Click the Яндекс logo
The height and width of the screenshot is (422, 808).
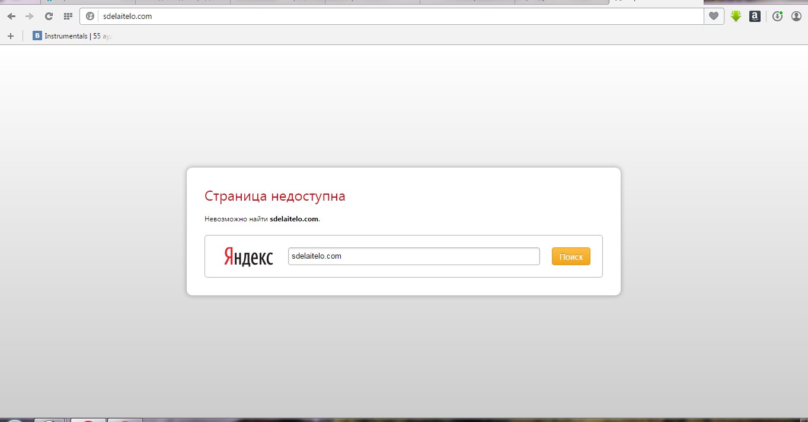pyautogui.click(x=248, y=257)
